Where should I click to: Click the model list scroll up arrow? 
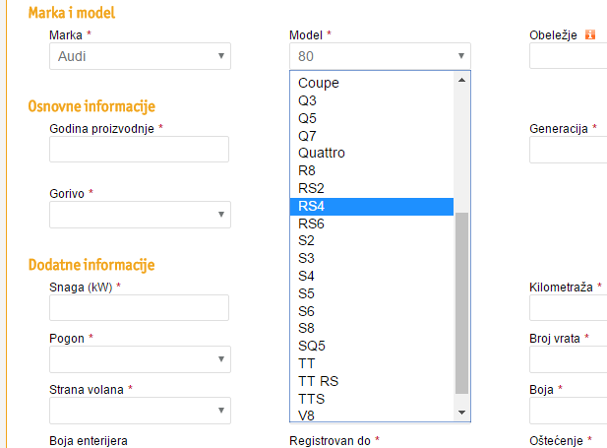(461, 80)
